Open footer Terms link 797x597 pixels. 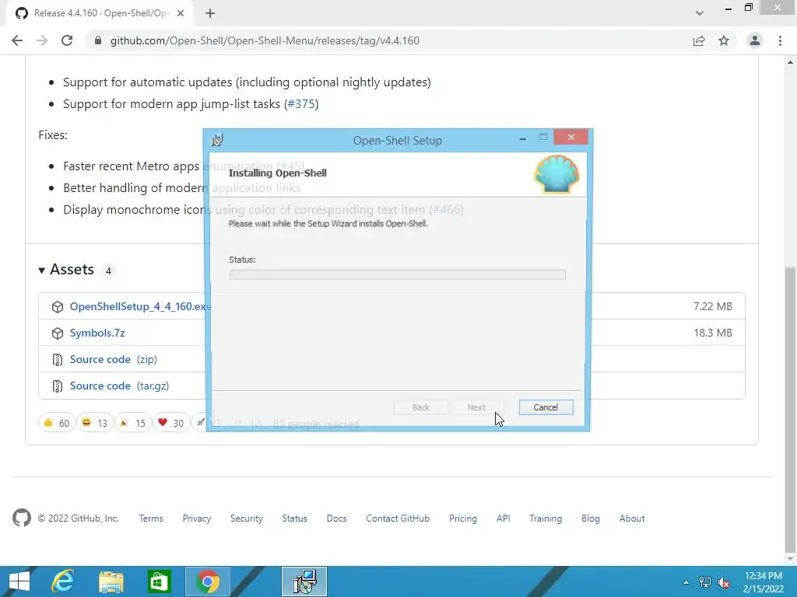click(x=151, y=518)
